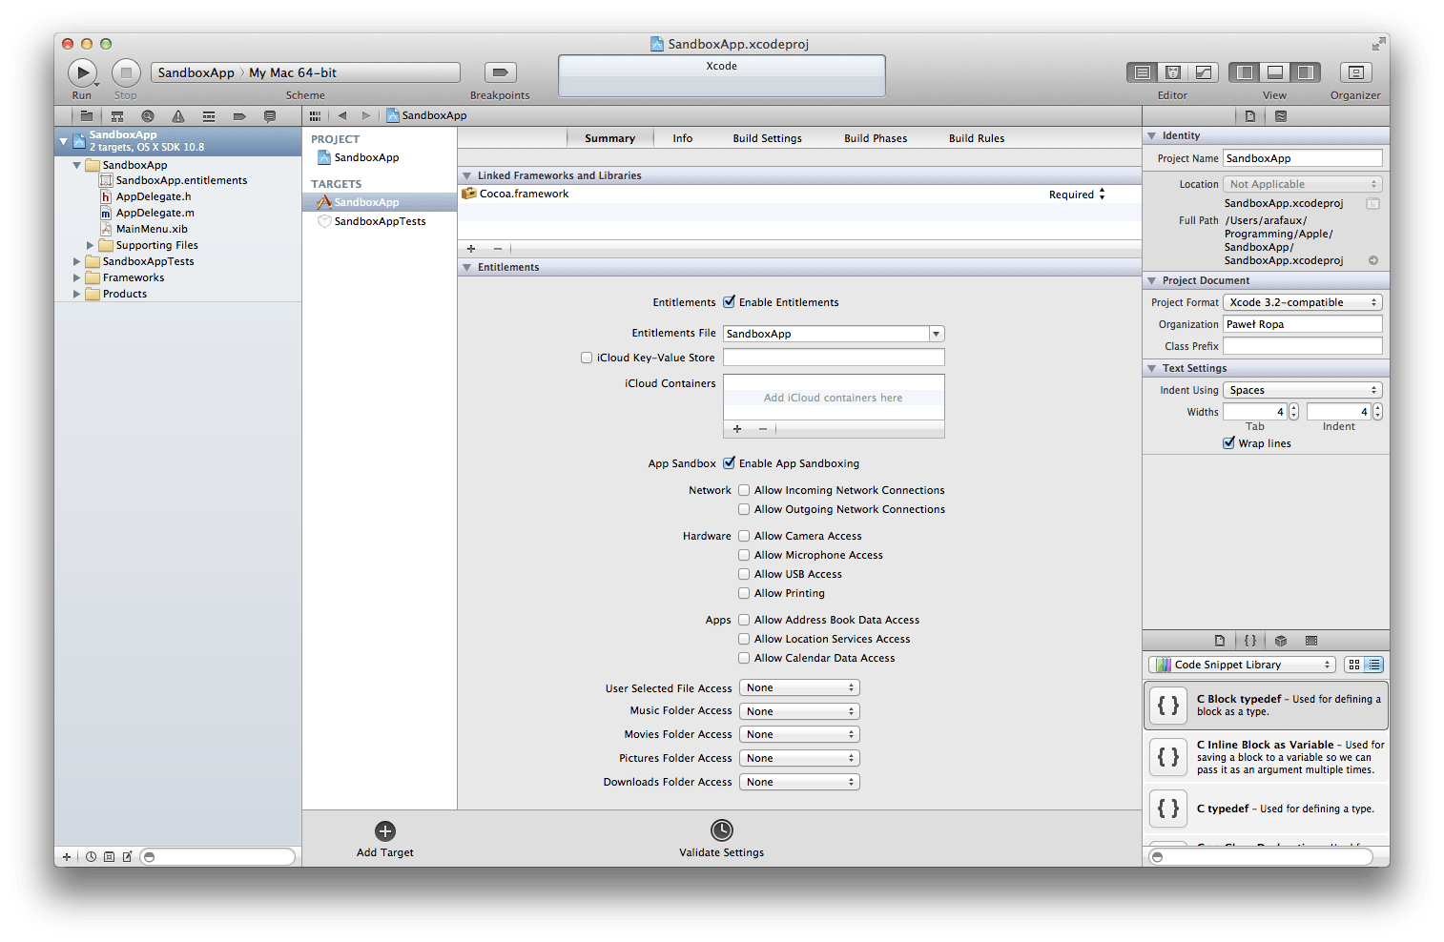Image resolution: width=1444 pixels, height=942 pixels.
Task: Enable iCloud Key-Value Store checkbox
Action: (587, 358)
